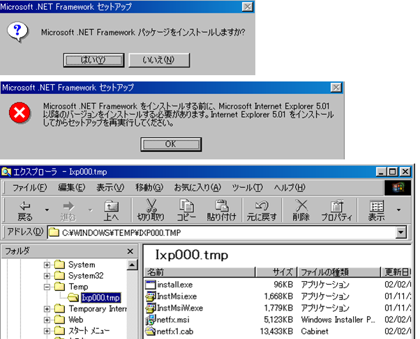The width and height of the screenshot is (420, 339).
Task: Click the いいえ(N) button
Action: [159, 60]
